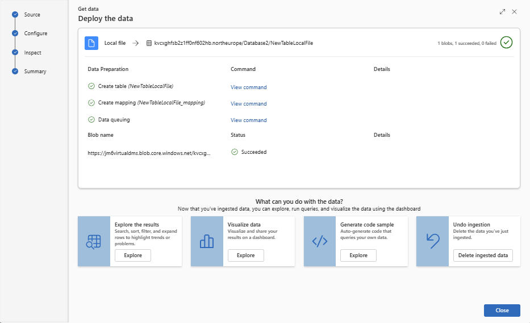This screenshot has height=323, width=530.
Task: Click the blue Close button
Action: click(x=502, y=311)
